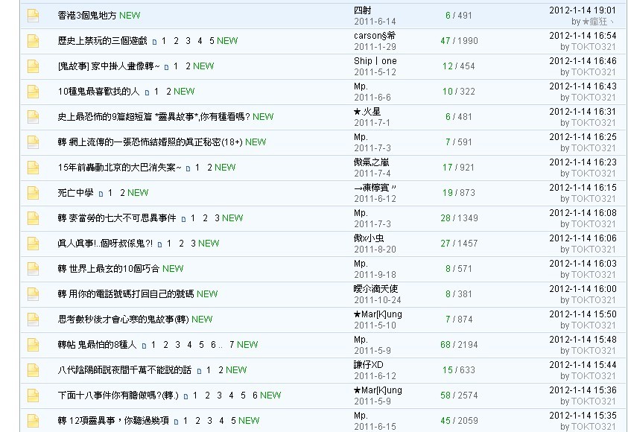Click NEW link on 香港3個鬼地方 thread

pyautogui.click(x=130, y=16)
